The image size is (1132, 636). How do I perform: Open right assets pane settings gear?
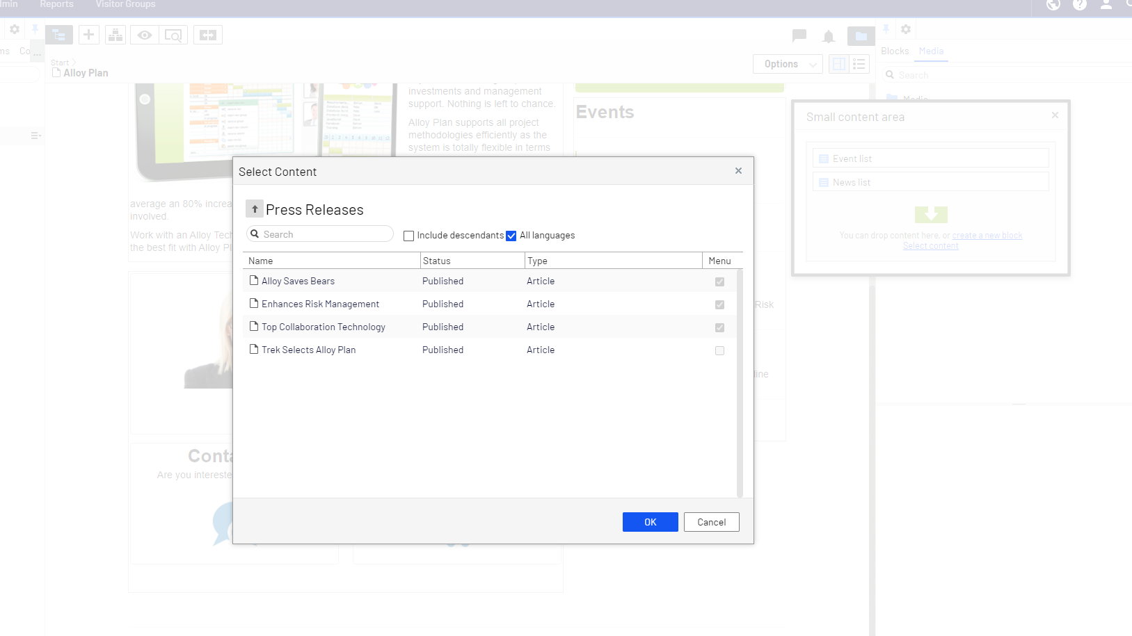(906, 29)
